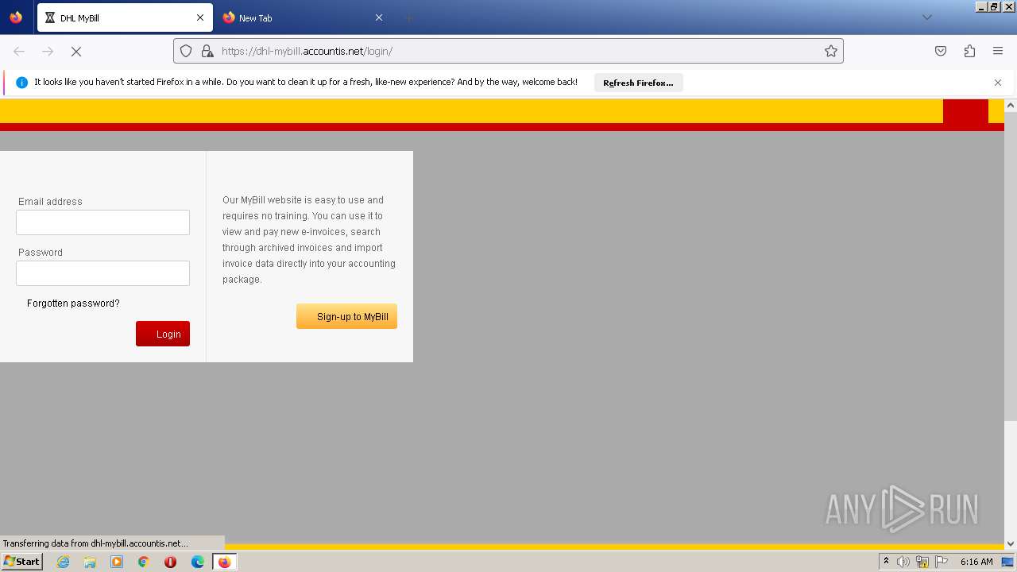The width and height of the screenshot is (1017, 572).
Task: Open the media player taskbar icon
Action: point(117,562)
